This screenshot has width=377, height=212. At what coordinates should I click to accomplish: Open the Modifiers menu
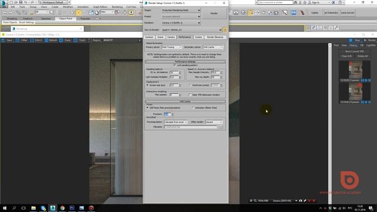68,7
